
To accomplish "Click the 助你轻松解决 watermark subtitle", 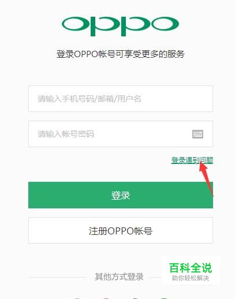I will (191, 278).
